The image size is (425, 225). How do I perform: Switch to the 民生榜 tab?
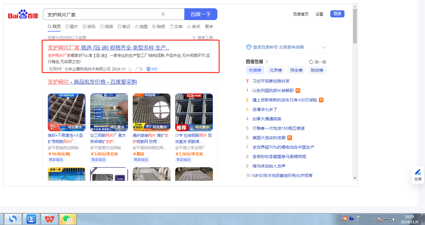click(296, 70)
